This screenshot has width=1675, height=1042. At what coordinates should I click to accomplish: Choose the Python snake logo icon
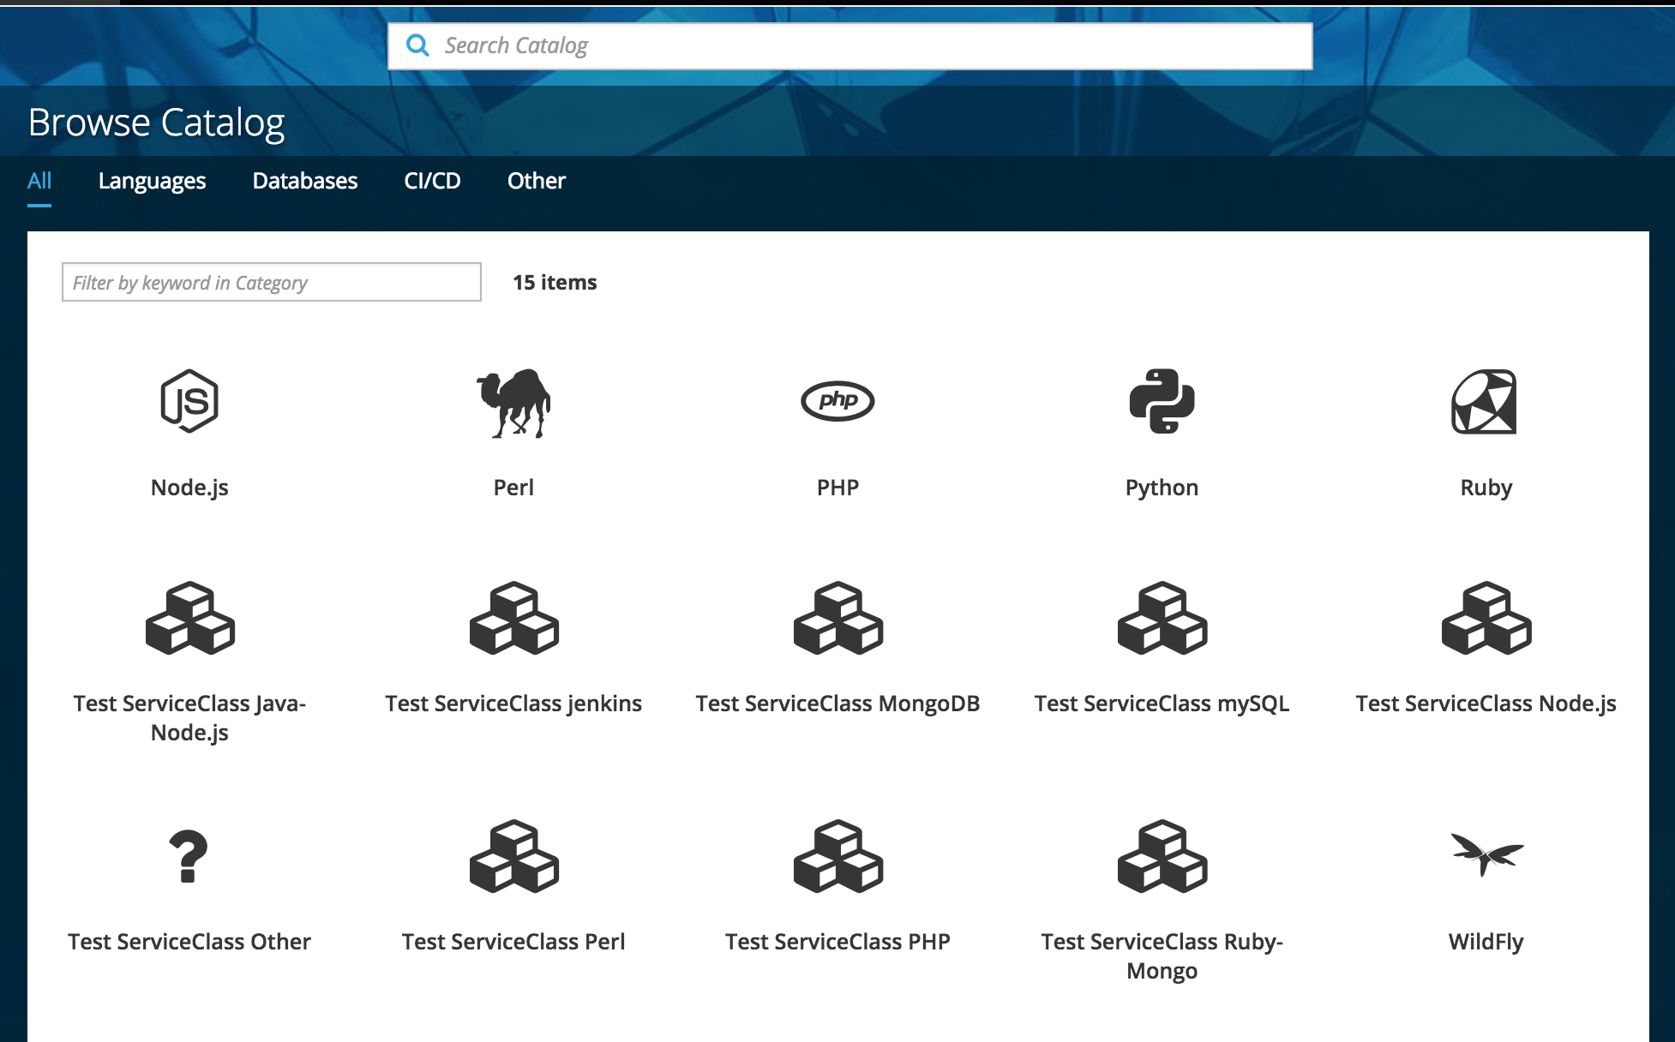(1162, 401)
